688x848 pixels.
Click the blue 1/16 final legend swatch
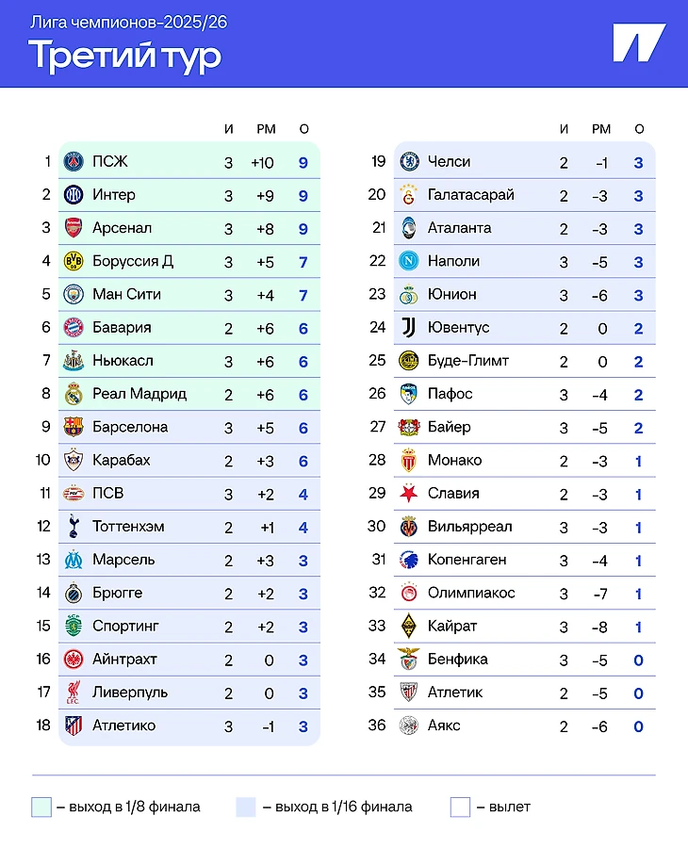coord(246,807)
